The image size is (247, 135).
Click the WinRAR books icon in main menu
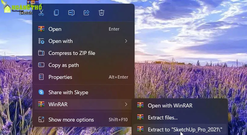[x=41, y=104]
